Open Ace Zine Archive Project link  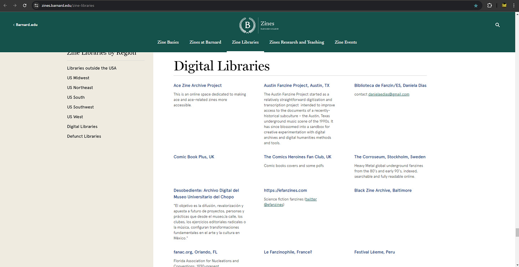tap(197, 85)
